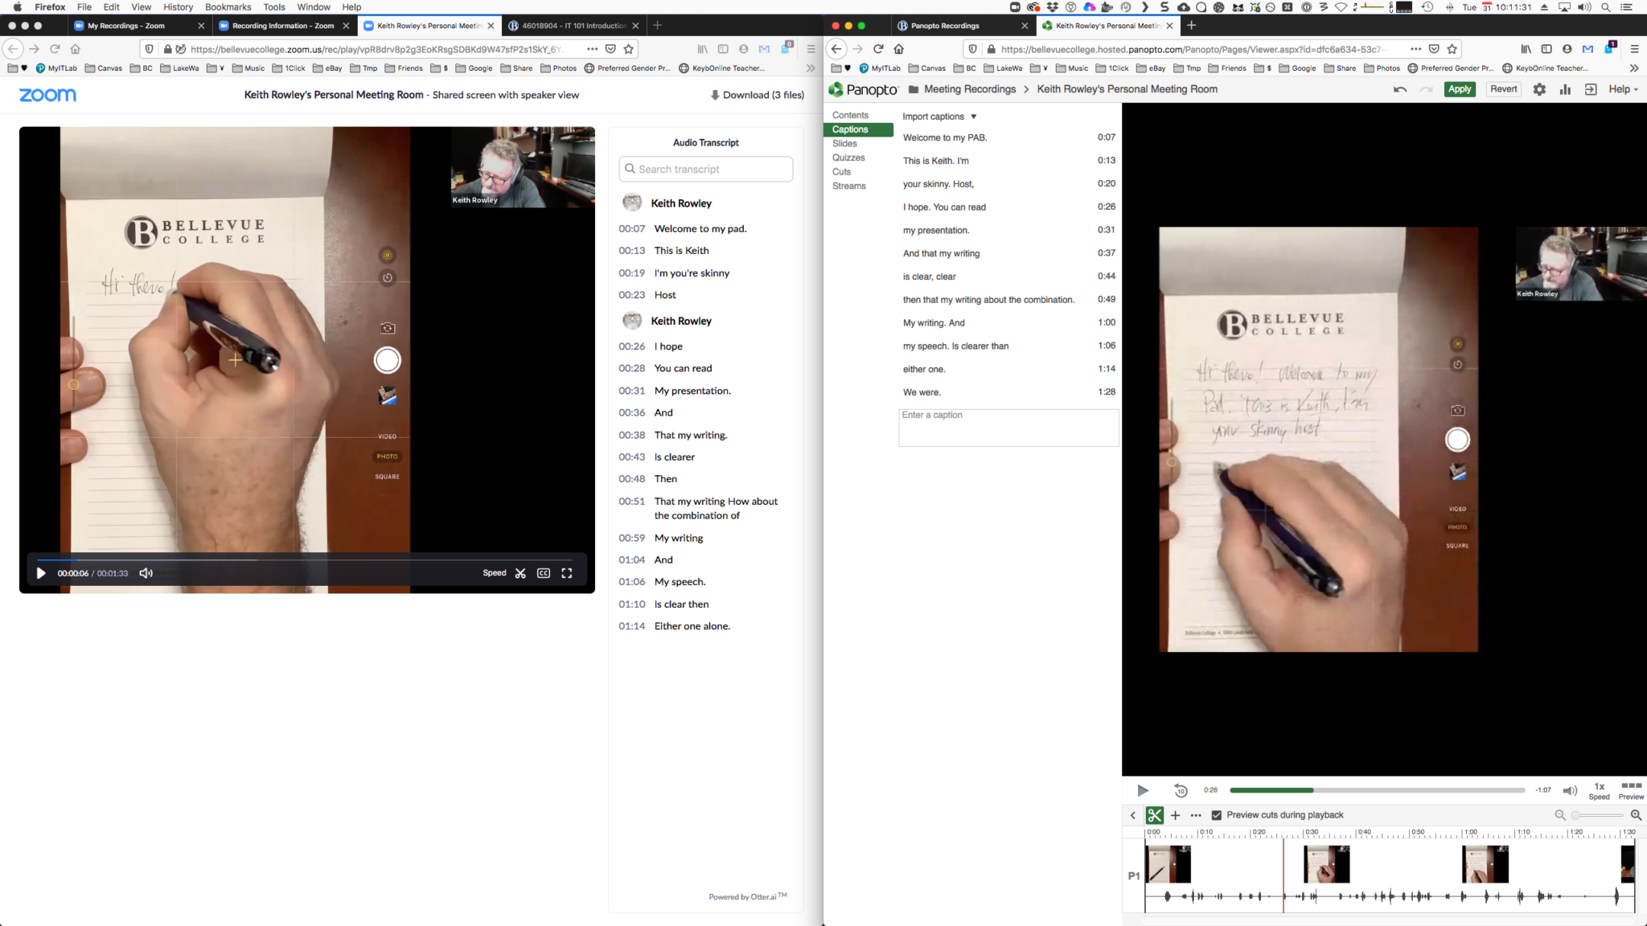Click the Panopto undo arrow
The width and height of the screenshot is (1647, 926).
[1400, 89]
